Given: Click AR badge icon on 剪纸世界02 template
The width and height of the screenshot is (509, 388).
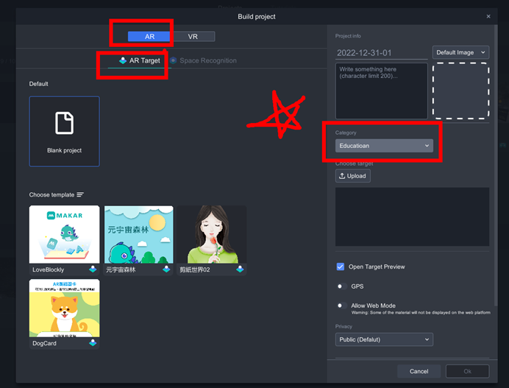Looking at the screenshot, I should [240, 269].
